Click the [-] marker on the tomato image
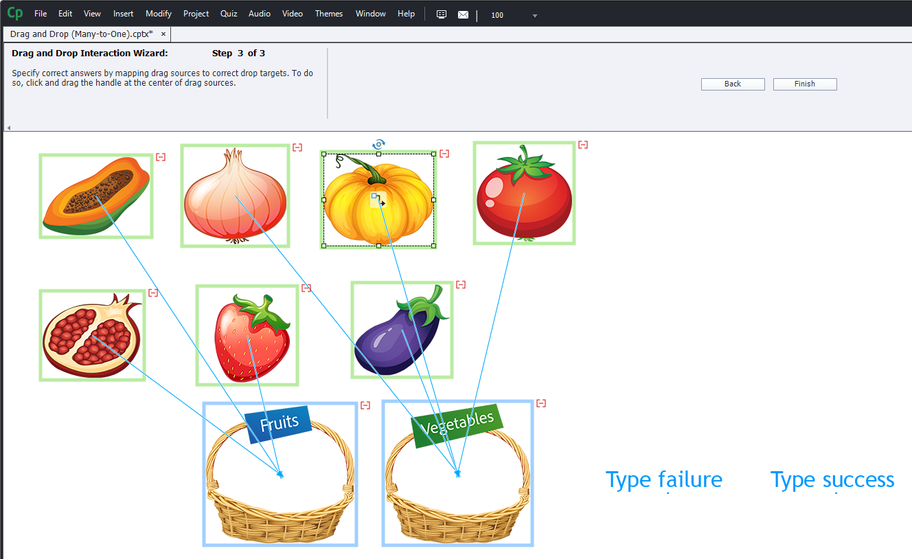 [x=582, y=144]
